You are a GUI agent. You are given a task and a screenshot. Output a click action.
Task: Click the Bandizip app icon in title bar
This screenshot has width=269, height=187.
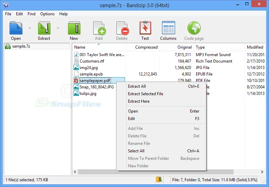click(x=6, y=5)
